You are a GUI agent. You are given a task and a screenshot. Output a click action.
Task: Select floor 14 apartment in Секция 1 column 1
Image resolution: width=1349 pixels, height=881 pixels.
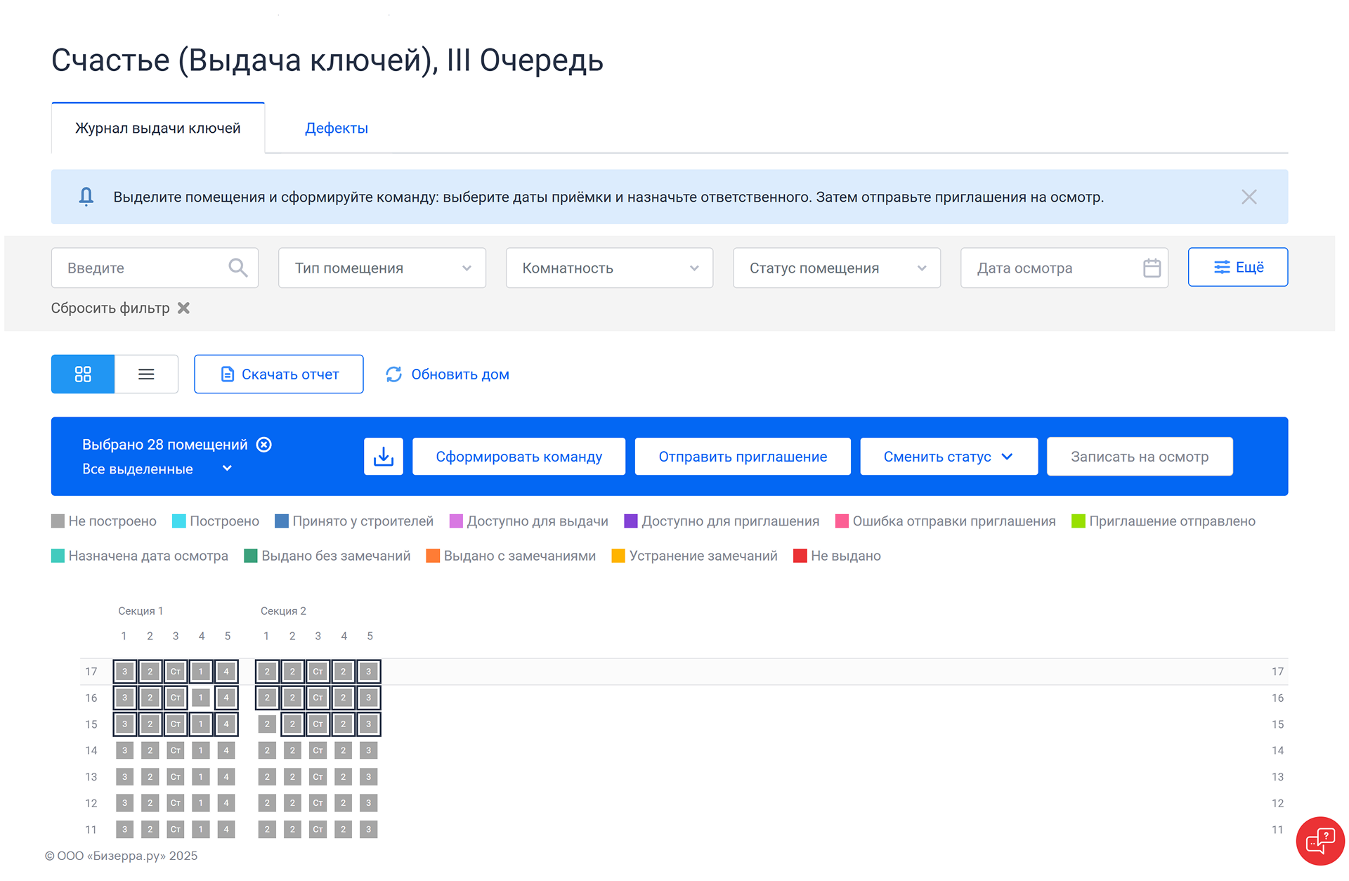tap(125, 750)
